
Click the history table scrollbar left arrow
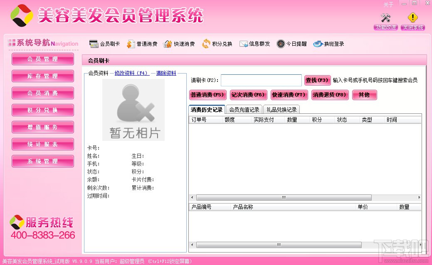tap(192, 198)
